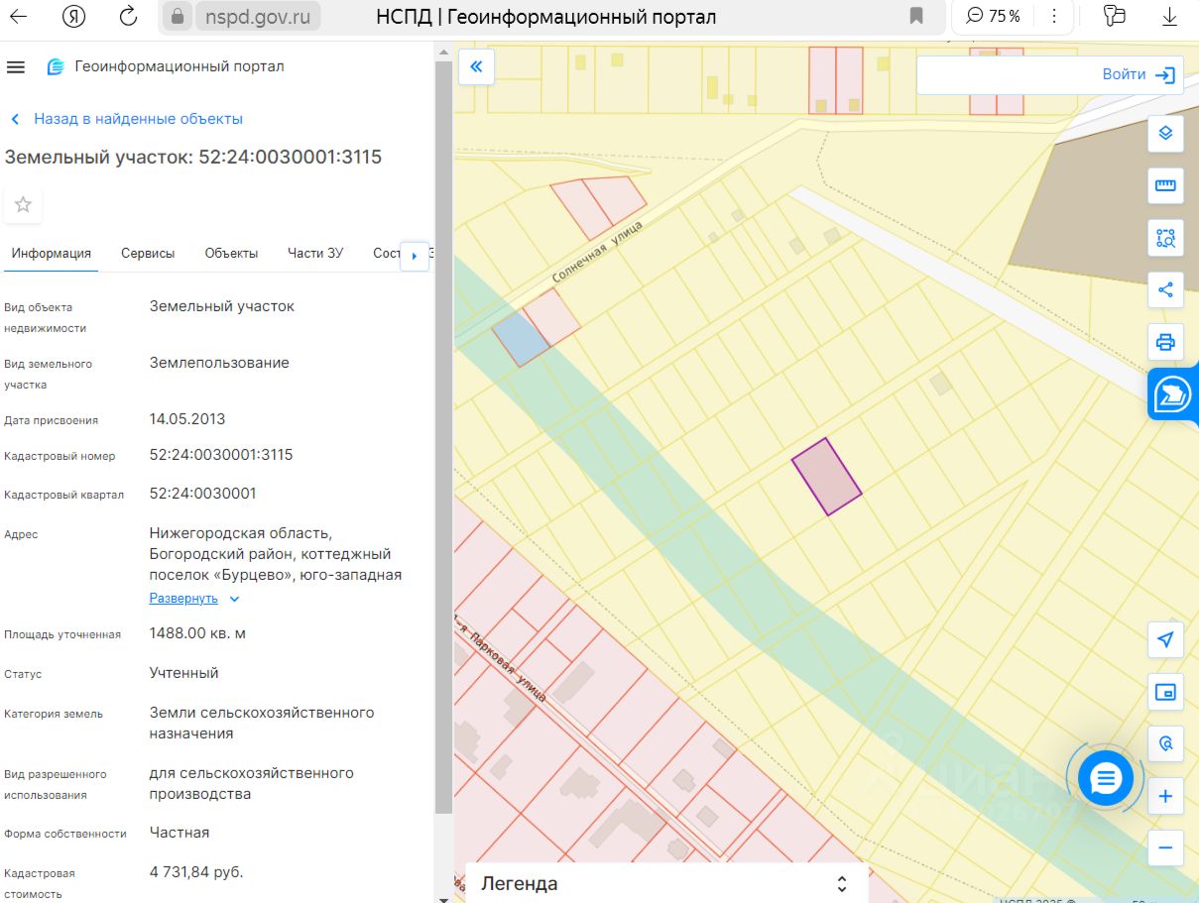Click cadastral quarter 52:24:0030001 value

pos(203,493)
